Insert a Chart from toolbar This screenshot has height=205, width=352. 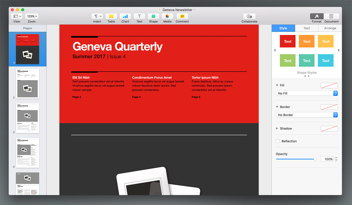[125, 16]
